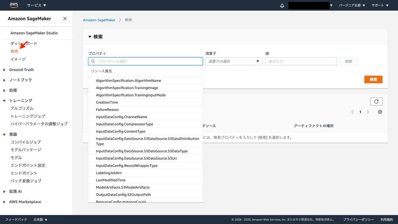The image size is (398, 224).
Task: Select 検索 in the sidebar
Action: [x=14, y=51]
